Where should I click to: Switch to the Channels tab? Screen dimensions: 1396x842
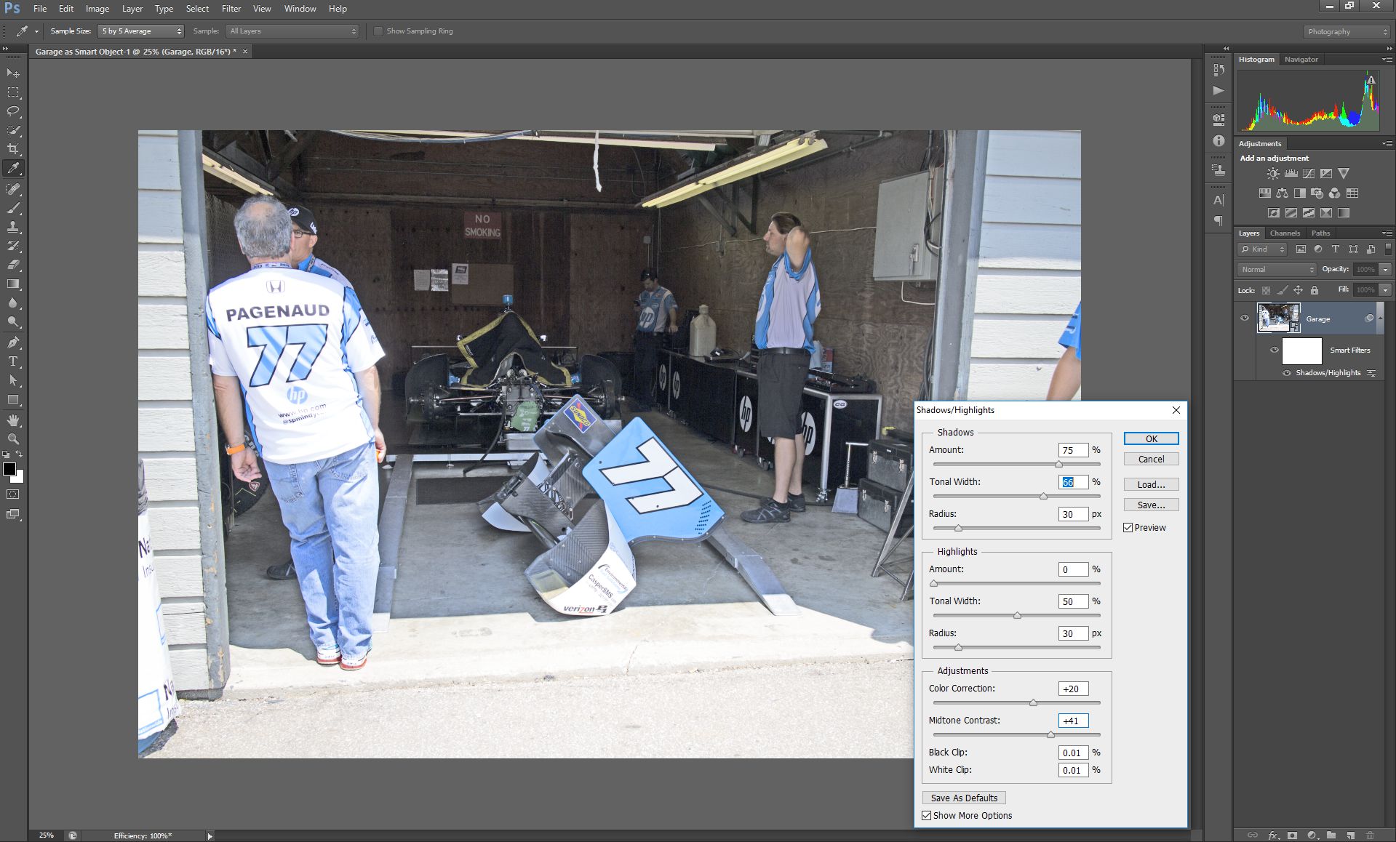pyautogui.click(x=1285, y=233)
